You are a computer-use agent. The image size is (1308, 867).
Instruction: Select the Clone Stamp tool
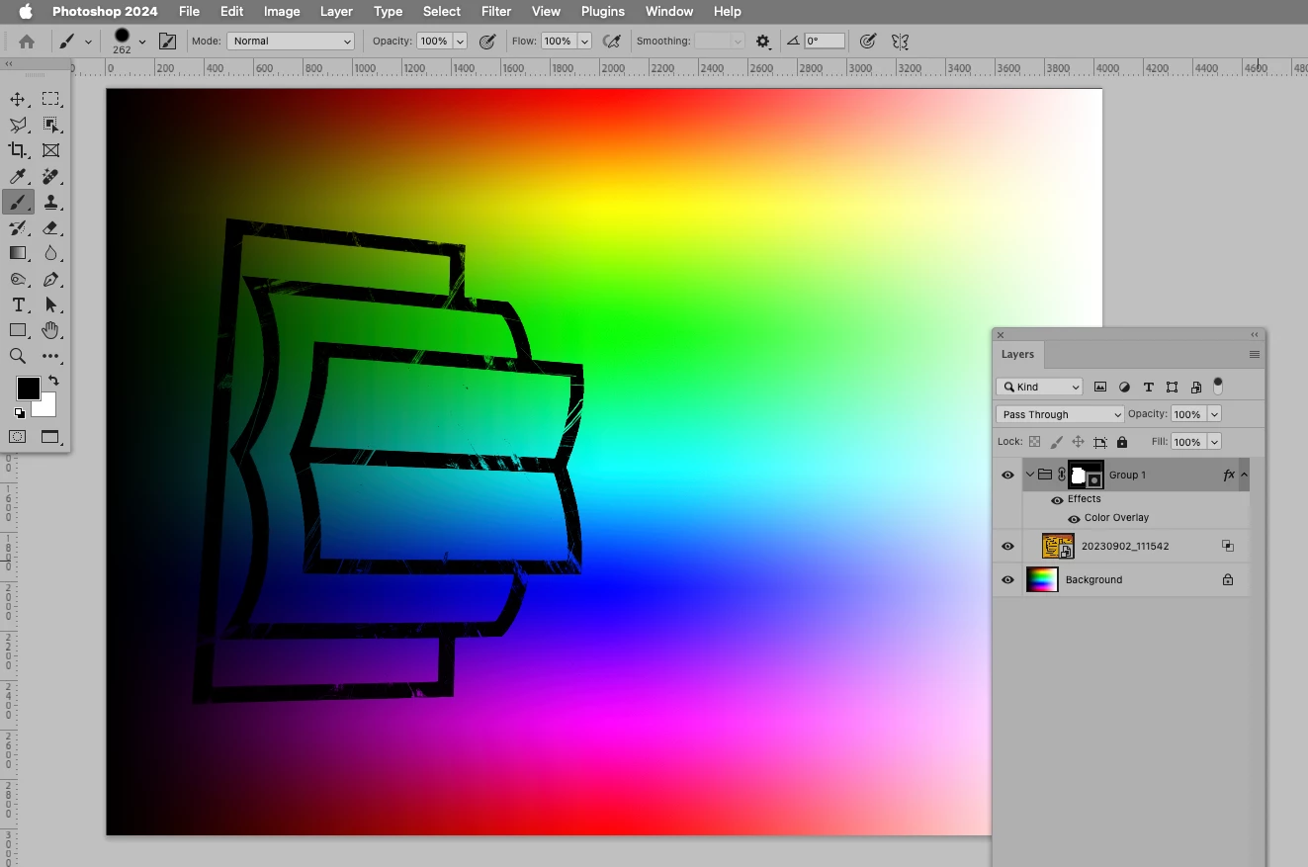(x=50, y=202)
